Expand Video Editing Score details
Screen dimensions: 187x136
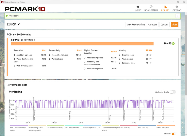coord(85,69)
